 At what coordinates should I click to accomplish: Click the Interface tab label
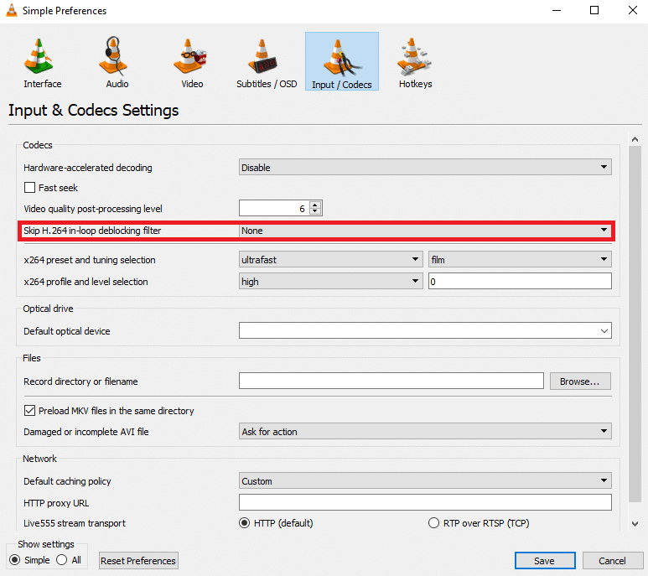point(43,84)
